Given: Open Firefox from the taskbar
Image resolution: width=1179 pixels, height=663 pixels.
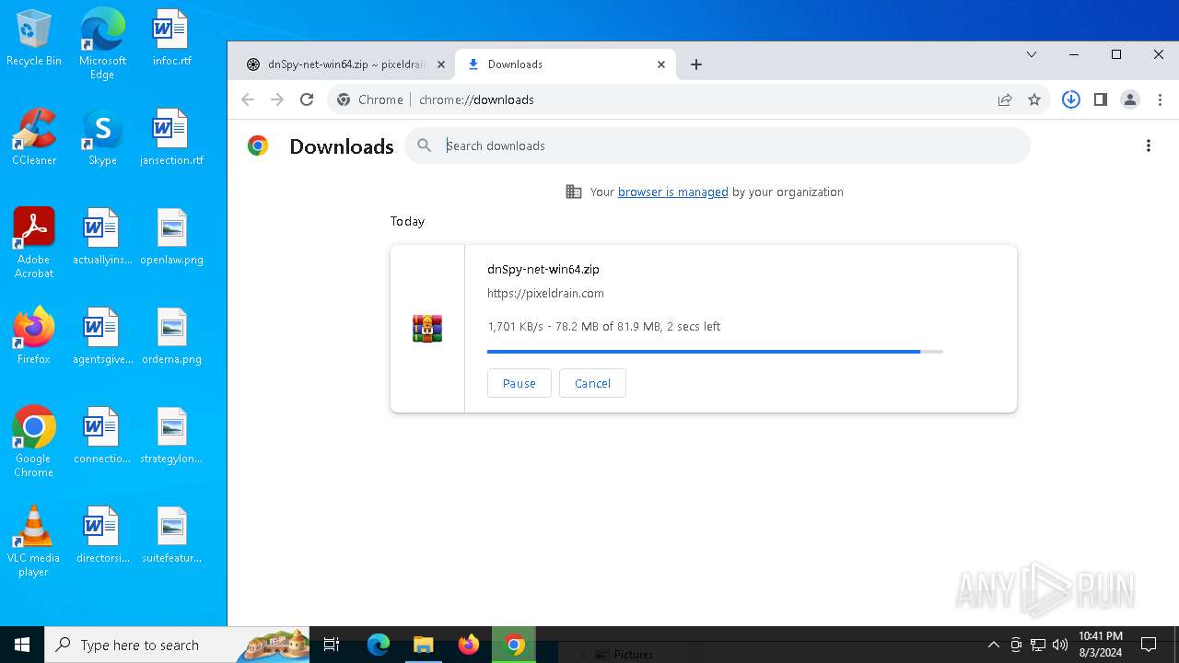Looking at the screenshot, I should point(469,645).
